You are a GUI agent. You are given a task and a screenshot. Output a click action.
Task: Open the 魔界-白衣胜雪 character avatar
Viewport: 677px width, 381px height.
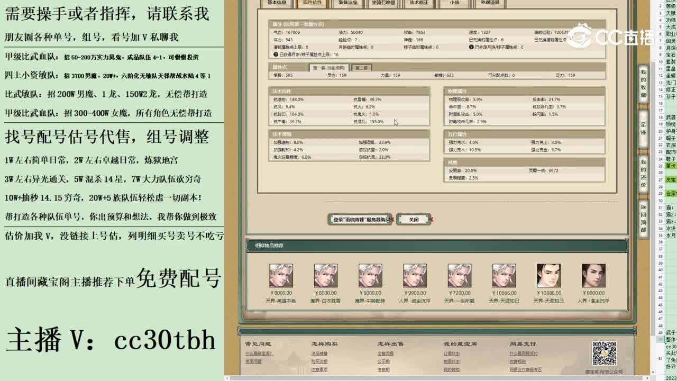coord(325,276)
